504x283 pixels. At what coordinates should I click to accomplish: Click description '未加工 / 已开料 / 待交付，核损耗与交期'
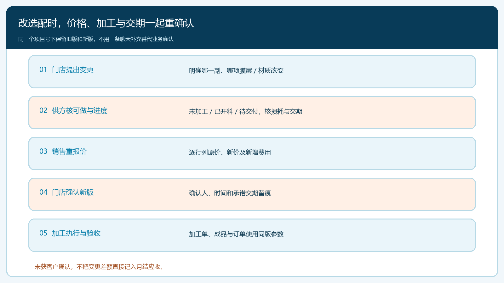coord(246,111)
